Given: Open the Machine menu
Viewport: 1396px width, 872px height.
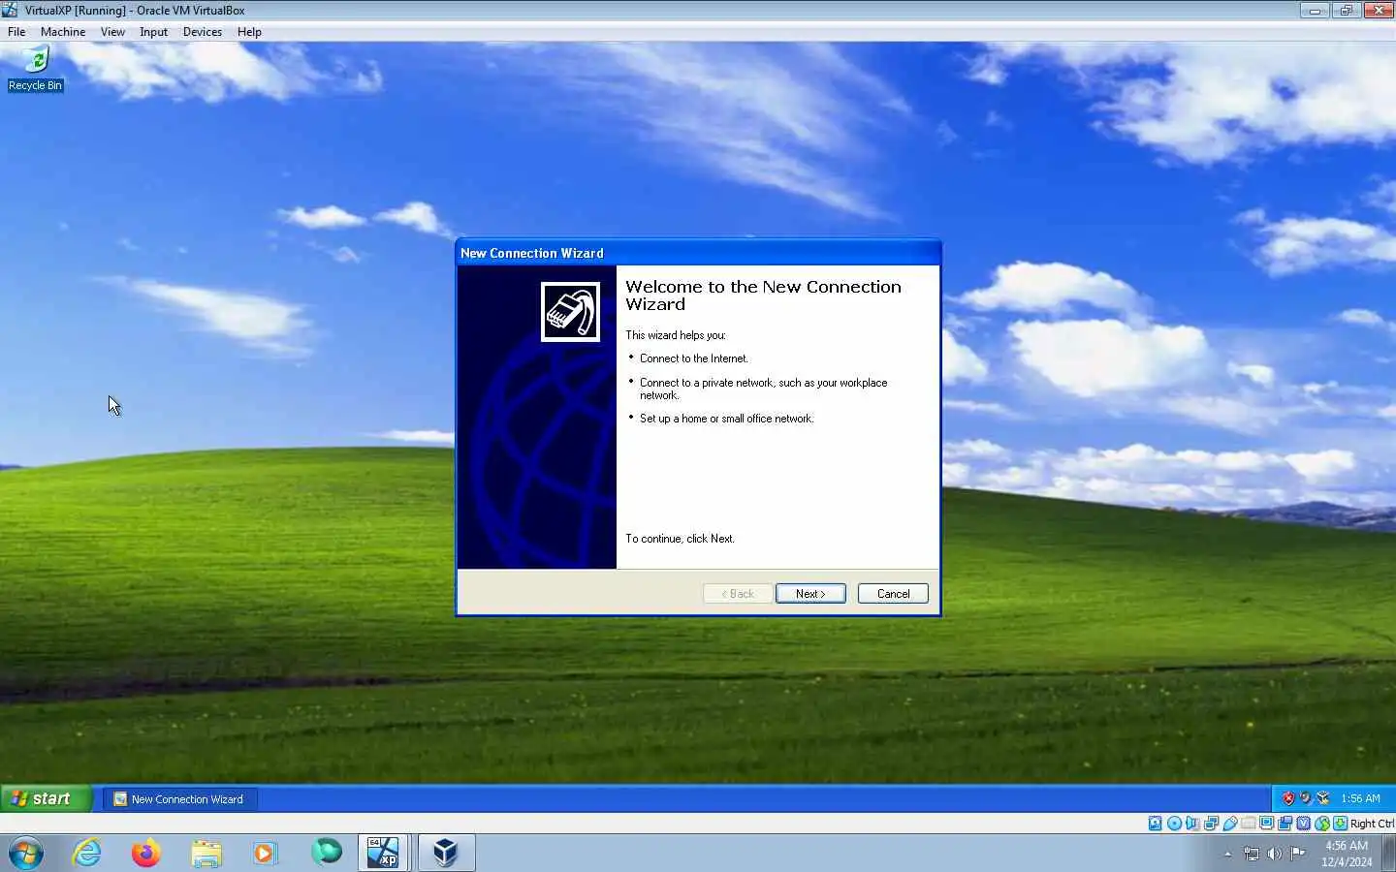Looking at the screenshot, I should point(63,32).
